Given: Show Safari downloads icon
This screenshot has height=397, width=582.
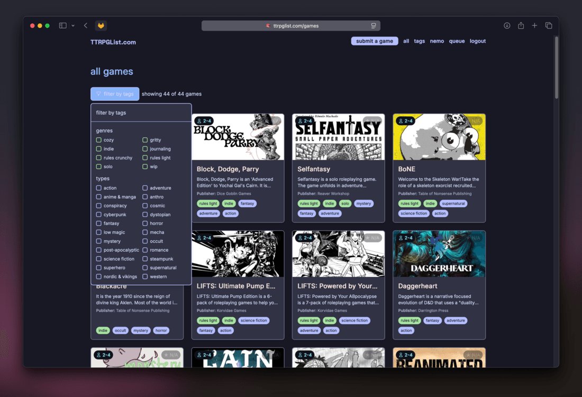Looking at the screenshot, I should click(507, 25).
